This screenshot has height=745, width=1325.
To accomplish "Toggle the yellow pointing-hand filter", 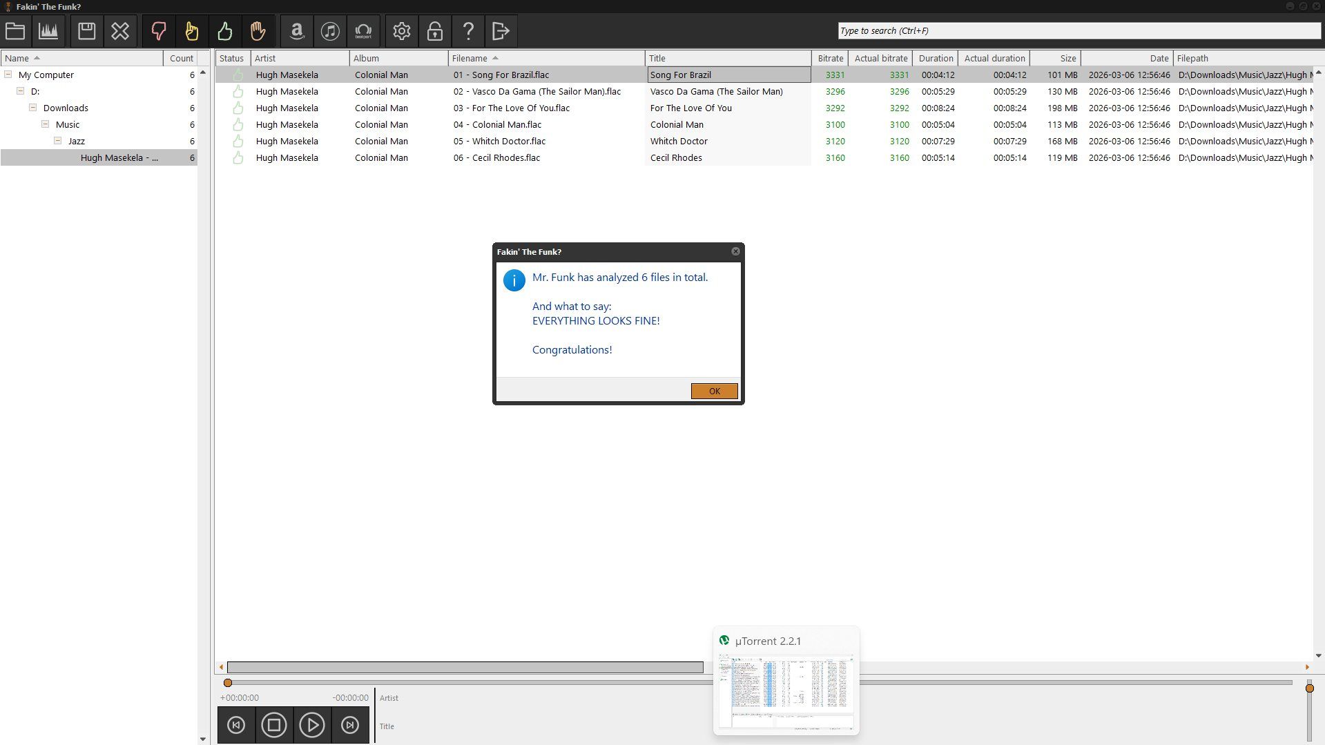I will (191, 31).
